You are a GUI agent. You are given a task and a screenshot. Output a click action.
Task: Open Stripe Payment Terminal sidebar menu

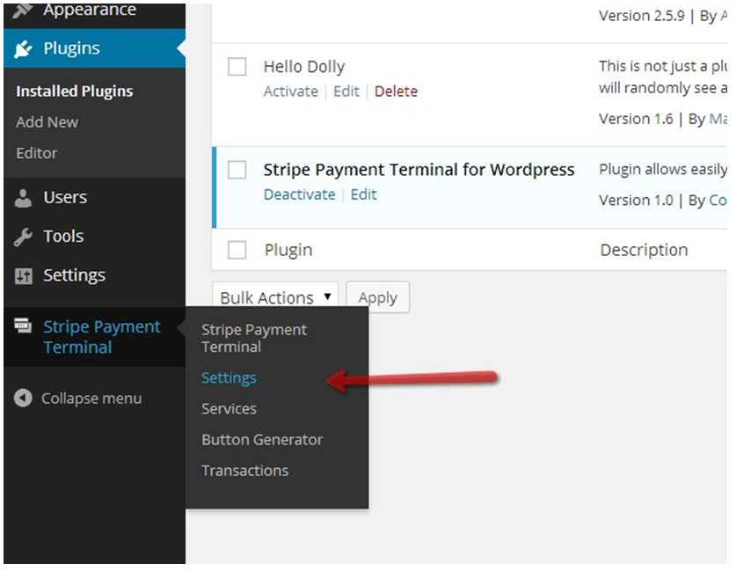tap(94, 337)
